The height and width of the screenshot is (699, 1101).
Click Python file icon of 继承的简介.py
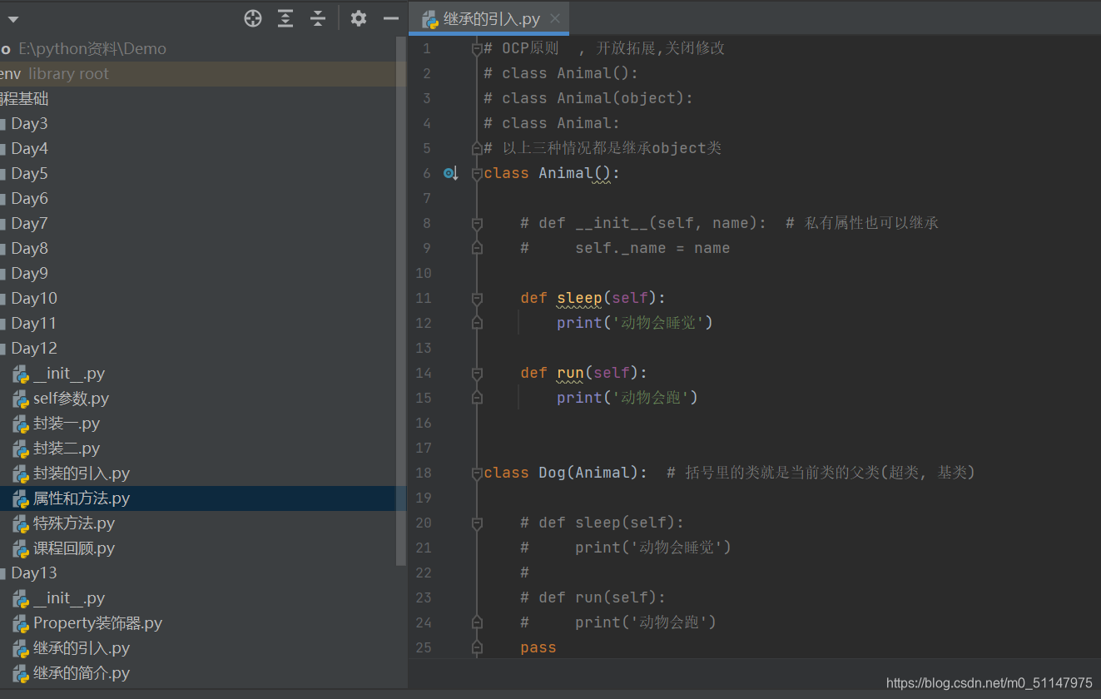(21, 673)
